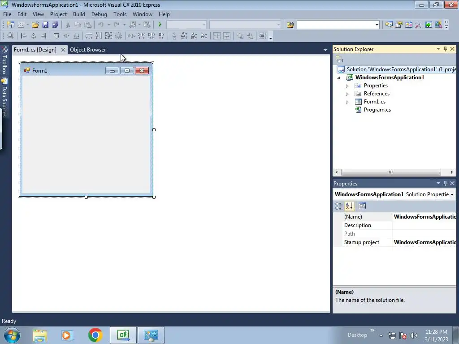
Task: Click the Solution Explorer horizontal scrollbar thumb
Action: [x=391, y=172]
